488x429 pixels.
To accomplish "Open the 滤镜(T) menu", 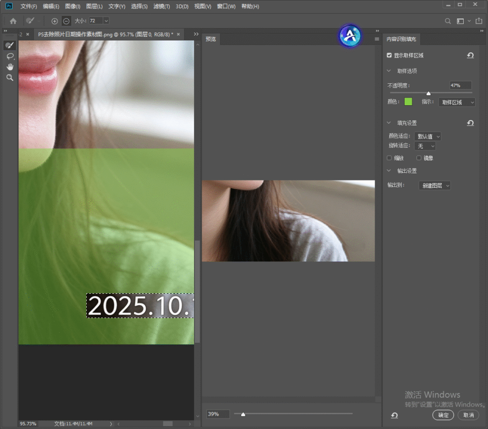I will pyautogui.click(x=162, y=6).
